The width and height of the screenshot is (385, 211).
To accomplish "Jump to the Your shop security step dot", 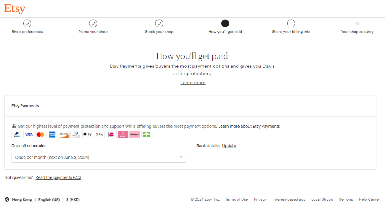I will tap(357, 23).
